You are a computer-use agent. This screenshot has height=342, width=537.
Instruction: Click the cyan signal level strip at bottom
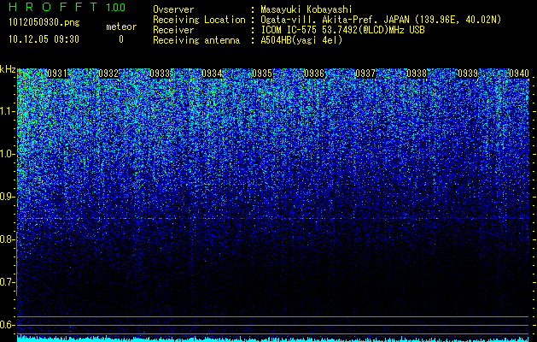[273, 339]
